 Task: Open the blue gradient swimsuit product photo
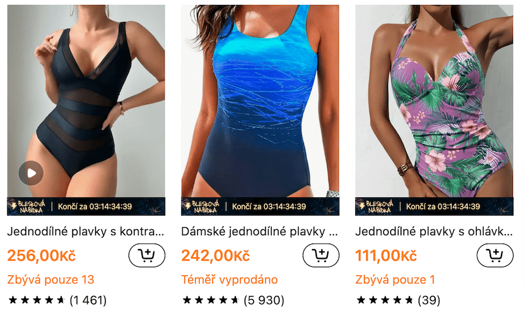coord(260,101)
